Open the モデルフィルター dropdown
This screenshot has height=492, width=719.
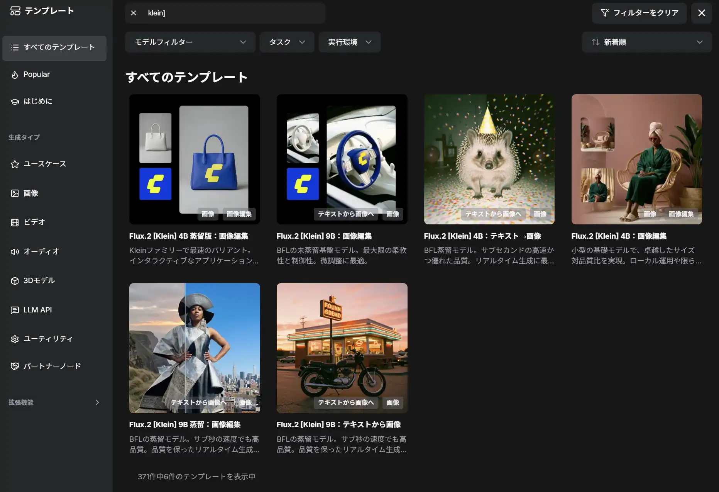click(x=190, y=42)
